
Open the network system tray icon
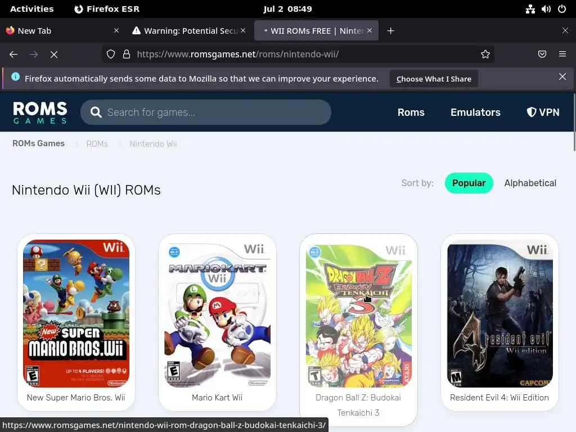pos(530,9)
